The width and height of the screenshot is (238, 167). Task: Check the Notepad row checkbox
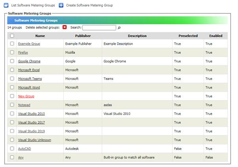coord(12,105)
